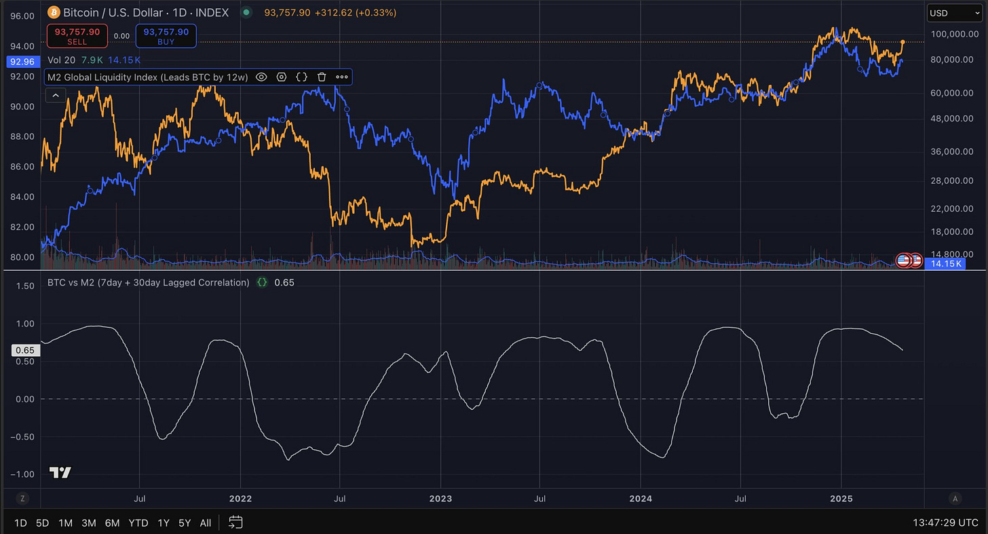Click the +312.62 (+0.33%) price change text
The width and height of the screenshot is (988, 534).
point(356,12)
